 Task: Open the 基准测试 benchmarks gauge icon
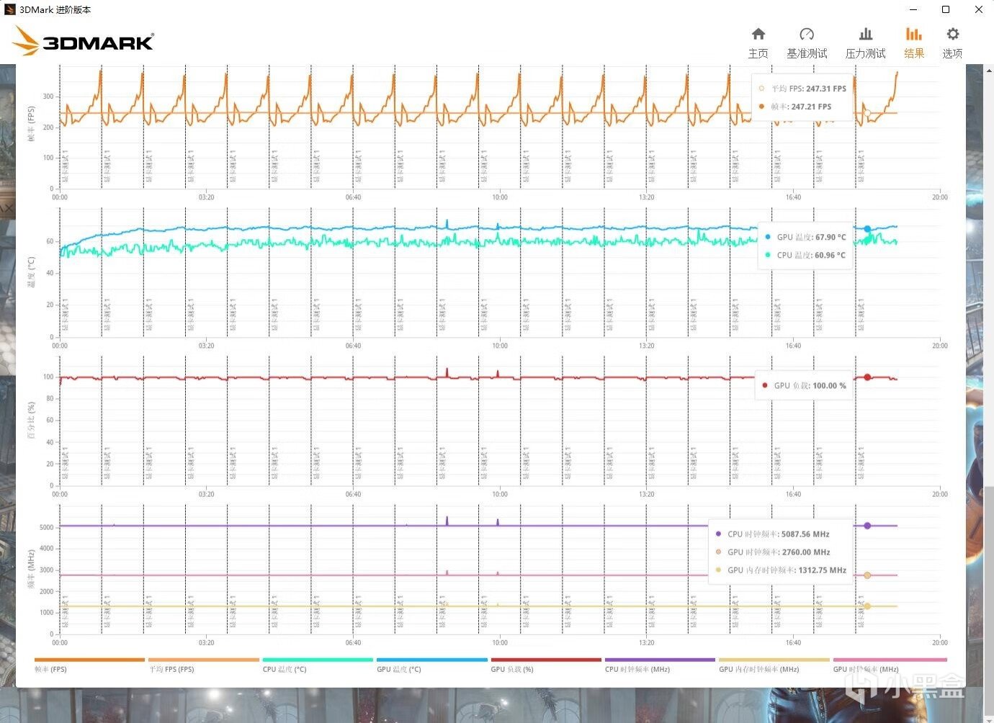[x=807, y=34]
